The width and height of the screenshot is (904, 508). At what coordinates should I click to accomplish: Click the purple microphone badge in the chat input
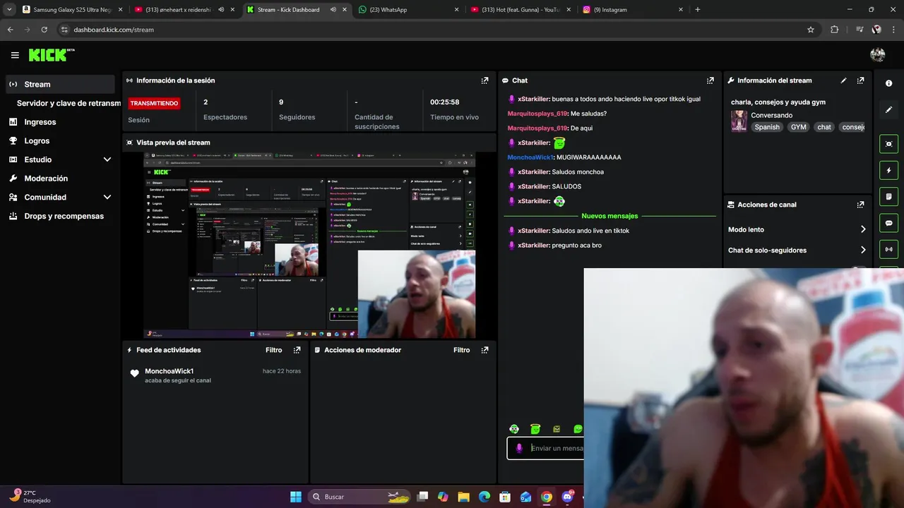[519, 448]
